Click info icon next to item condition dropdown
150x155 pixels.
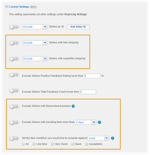112,138
